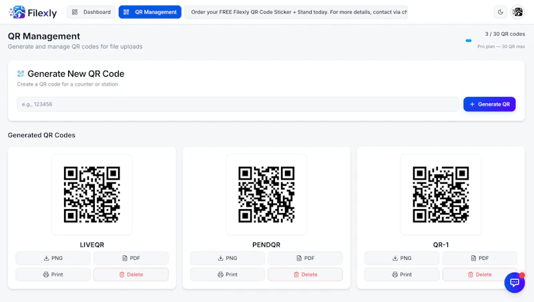Click the LIVEQR label text

tap(92, 245)
